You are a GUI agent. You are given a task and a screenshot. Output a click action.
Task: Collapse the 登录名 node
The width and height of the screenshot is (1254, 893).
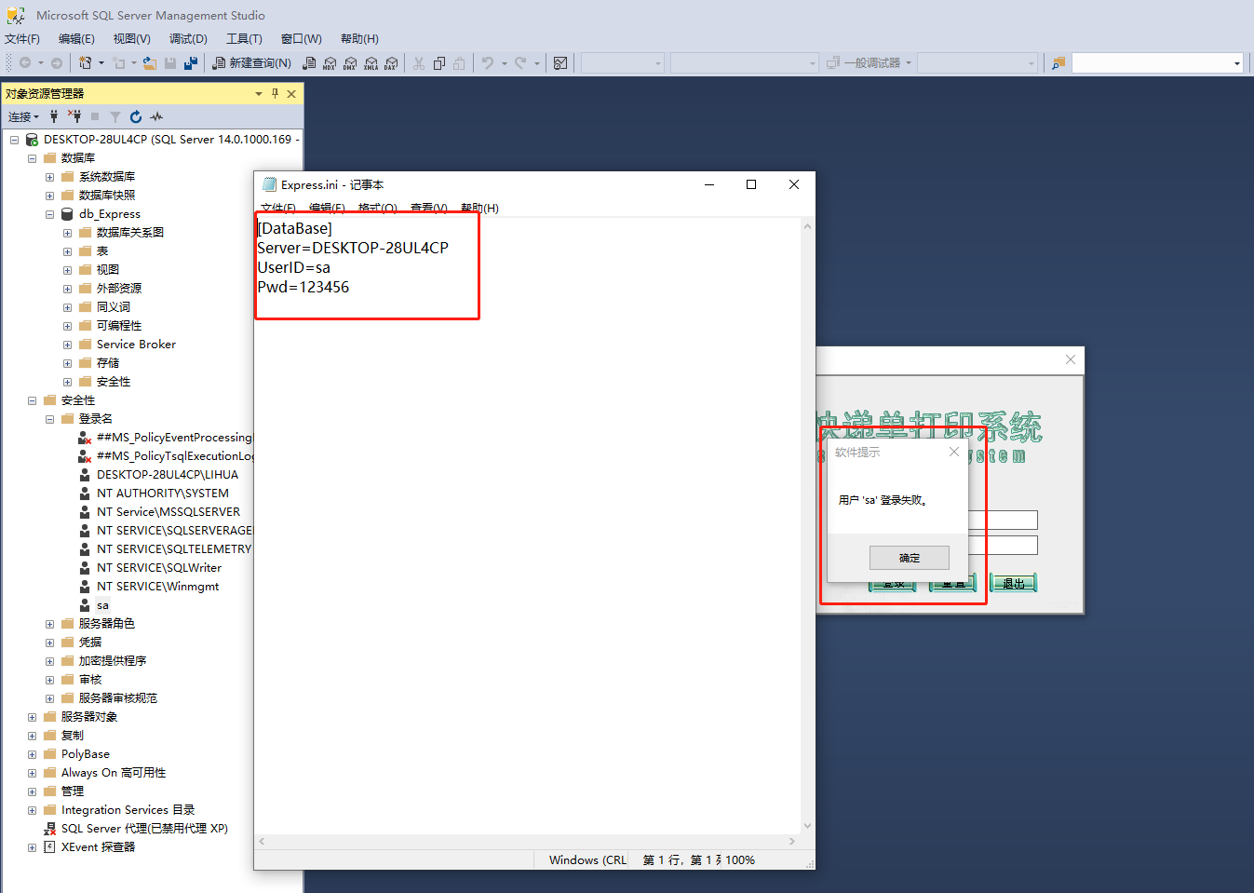pyautogui.click(x=49, y=419)
